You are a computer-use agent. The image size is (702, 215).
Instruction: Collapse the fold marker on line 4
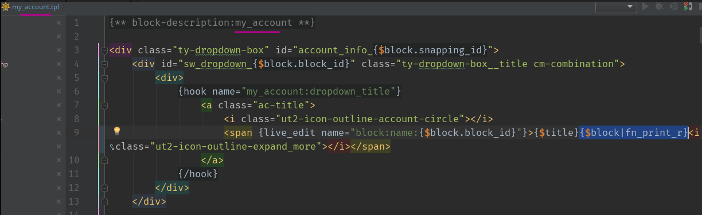pyautogui.click(x=104, y=64)
